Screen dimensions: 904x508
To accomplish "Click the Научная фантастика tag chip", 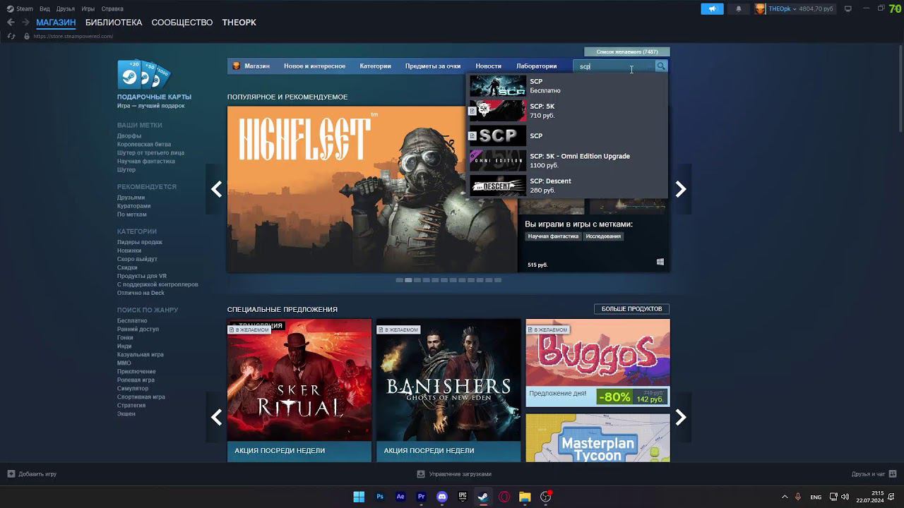I will 553,236.
